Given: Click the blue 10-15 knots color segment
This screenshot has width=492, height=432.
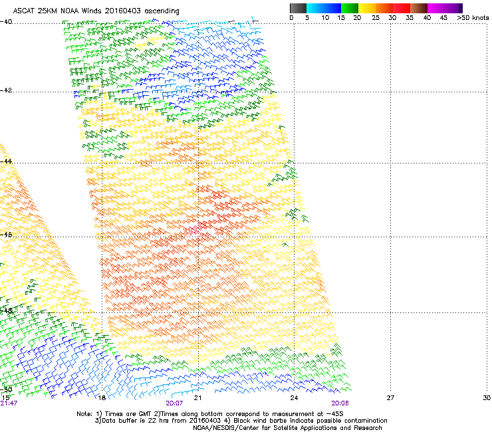Looking at the screenshot, I should point(332,8).
